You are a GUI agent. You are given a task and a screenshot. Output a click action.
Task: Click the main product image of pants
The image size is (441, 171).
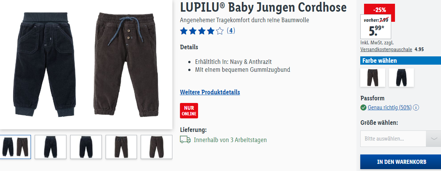click(x=86, y=65)
